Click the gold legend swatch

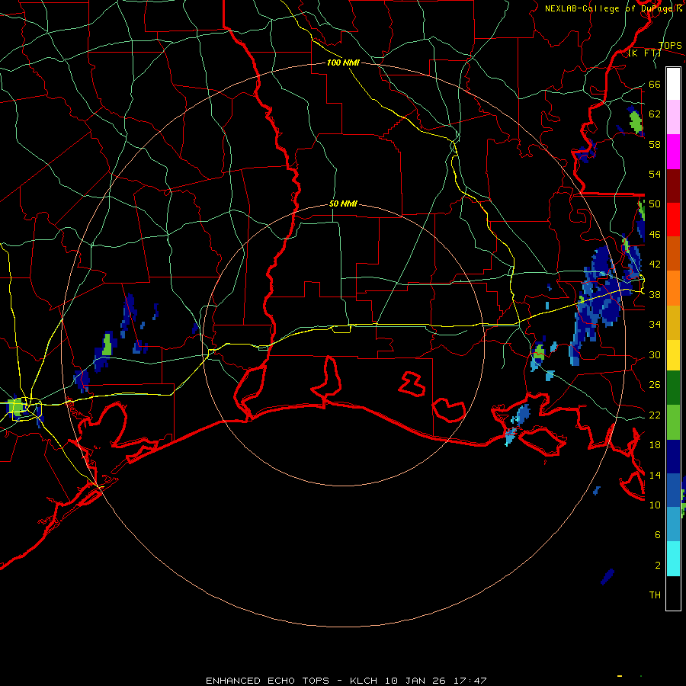[x=673, y=322]
